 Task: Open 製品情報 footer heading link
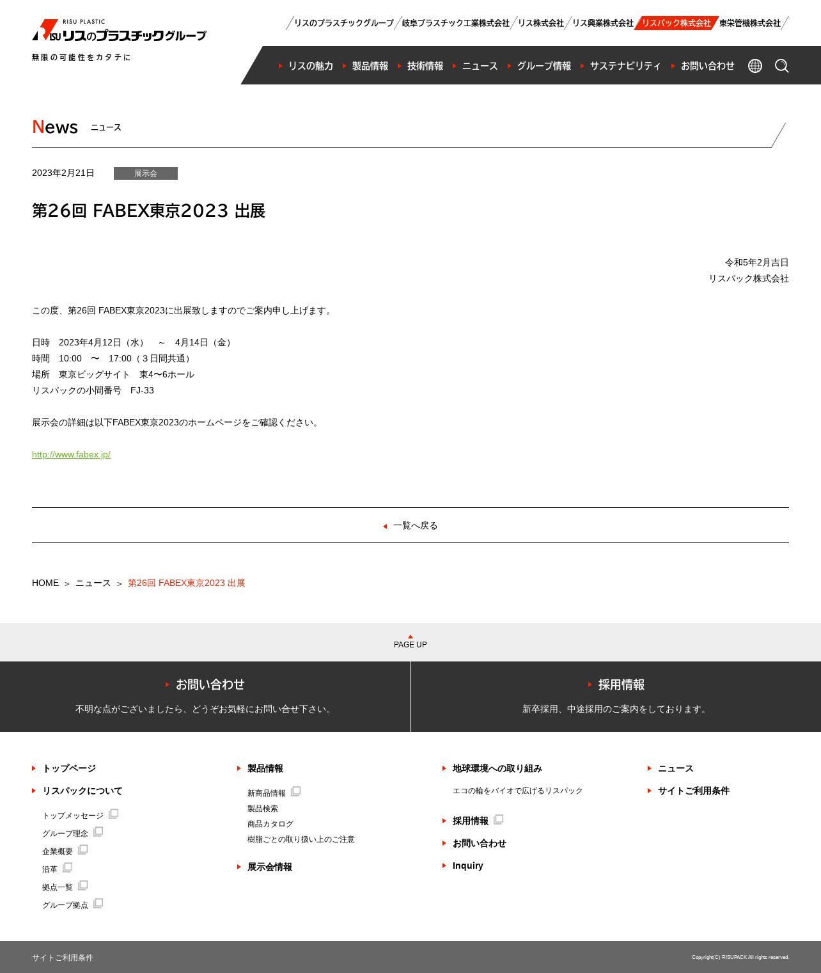point(265,768)
